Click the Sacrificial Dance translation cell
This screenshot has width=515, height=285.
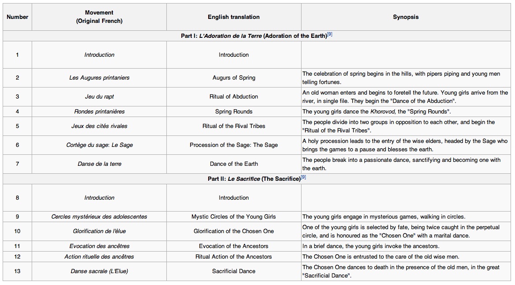click(234, 271)
